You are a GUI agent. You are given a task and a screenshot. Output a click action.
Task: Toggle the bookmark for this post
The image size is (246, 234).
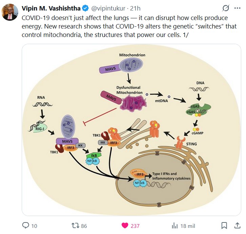point(224,226)
